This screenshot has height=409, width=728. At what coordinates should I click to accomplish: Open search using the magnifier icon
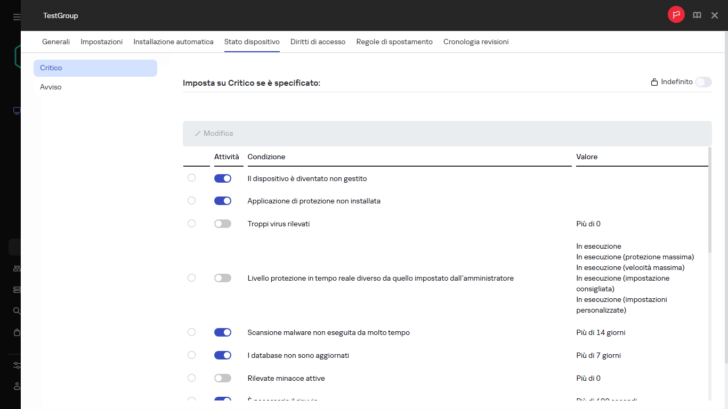16,310
